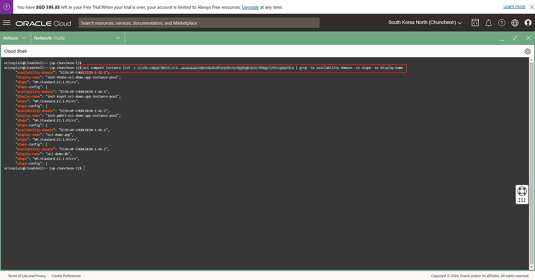
Task: Expand the Network: Public dropdown
Action: (77, 38)
